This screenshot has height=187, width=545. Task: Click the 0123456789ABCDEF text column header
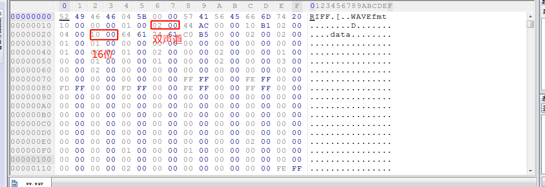tap(351, 6)
